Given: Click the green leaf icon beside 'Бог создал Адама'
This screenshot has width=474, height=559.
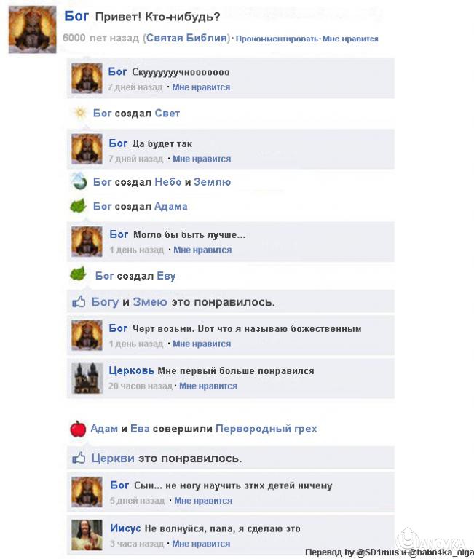Looking at the screenshot, I should click(79, 206).
